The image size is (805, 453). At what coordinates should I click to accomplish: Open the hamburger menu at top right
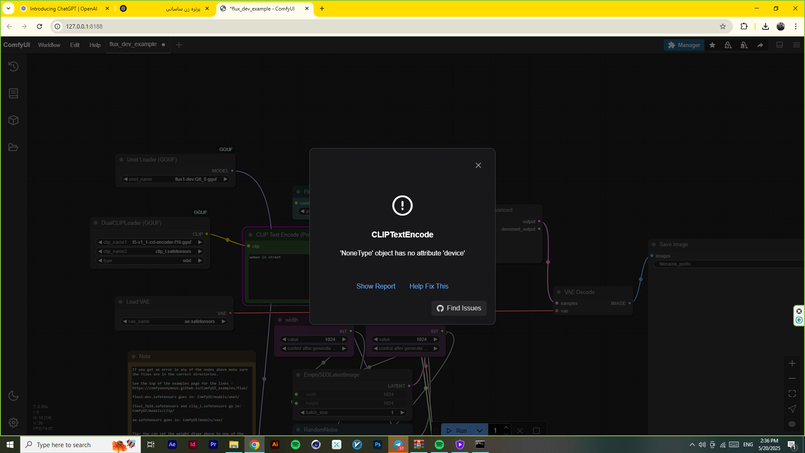coord(797,45)
